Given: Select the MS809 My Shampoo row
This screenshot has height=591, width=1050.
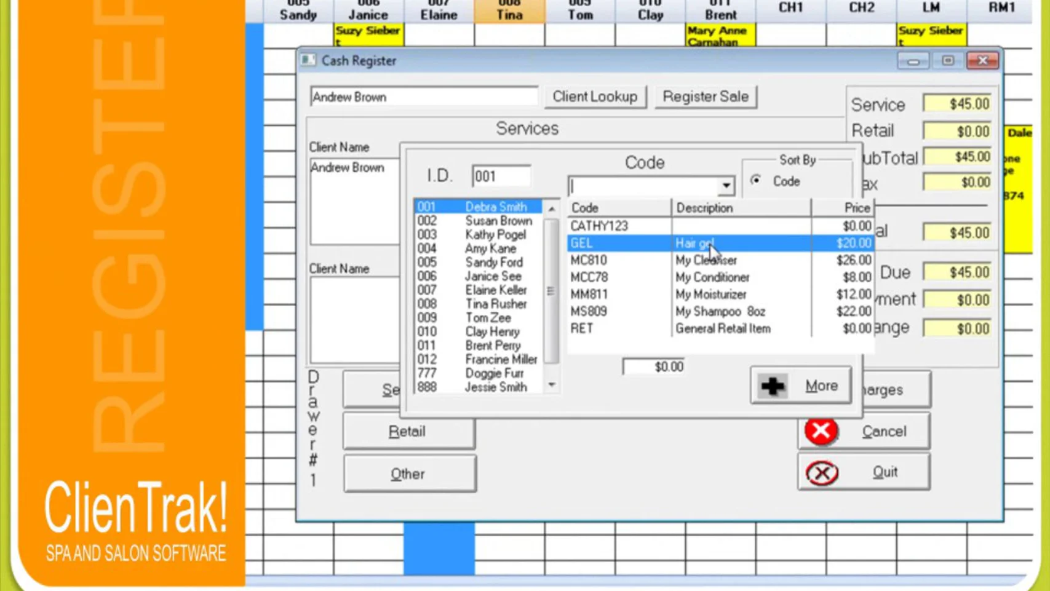Looking at the screenshot, I should click(x=720, y=312).
